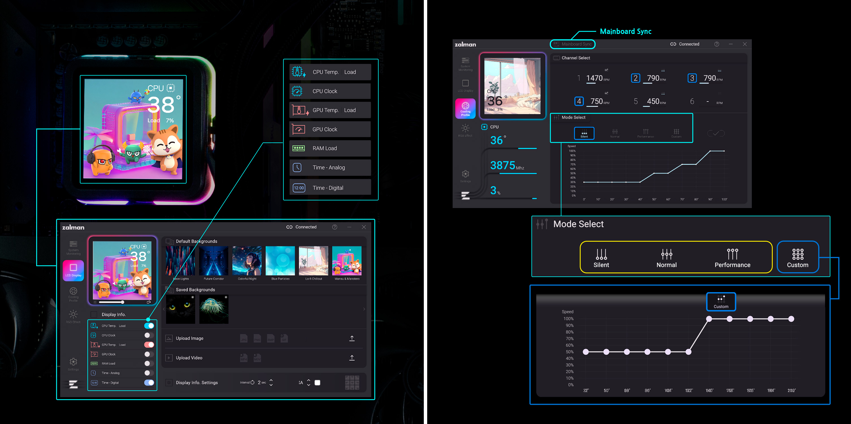Select the Colorful Night background thumbnail

point(247,261)
